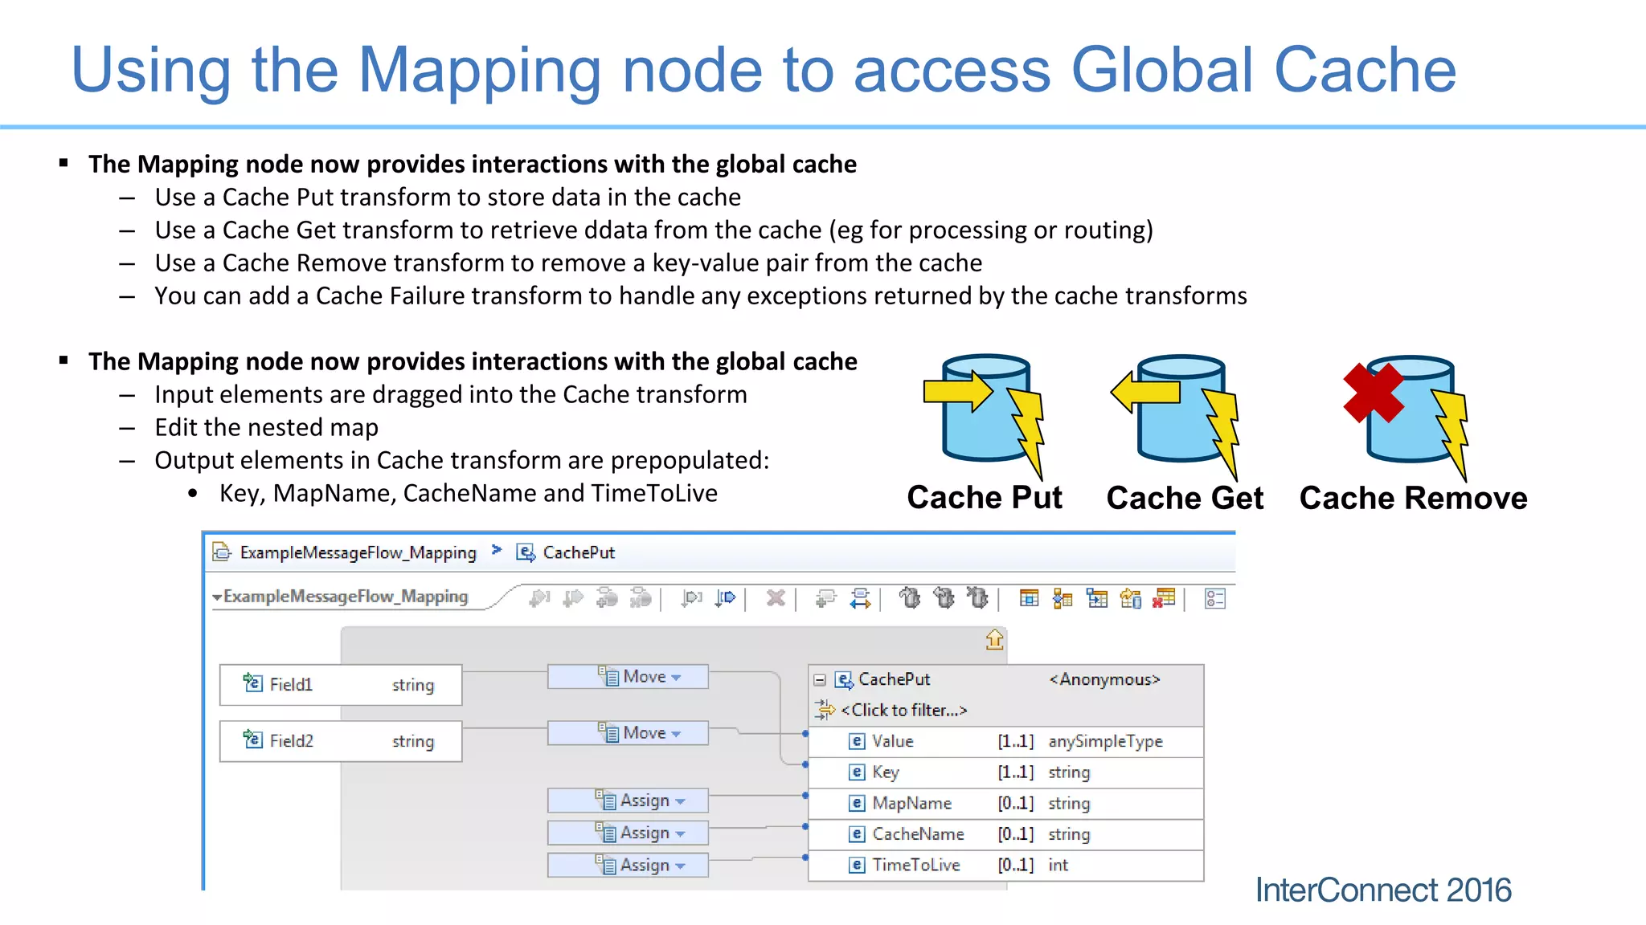Click the CacheName element icon
1646x925 pixels.
click(x=858, y=834)
